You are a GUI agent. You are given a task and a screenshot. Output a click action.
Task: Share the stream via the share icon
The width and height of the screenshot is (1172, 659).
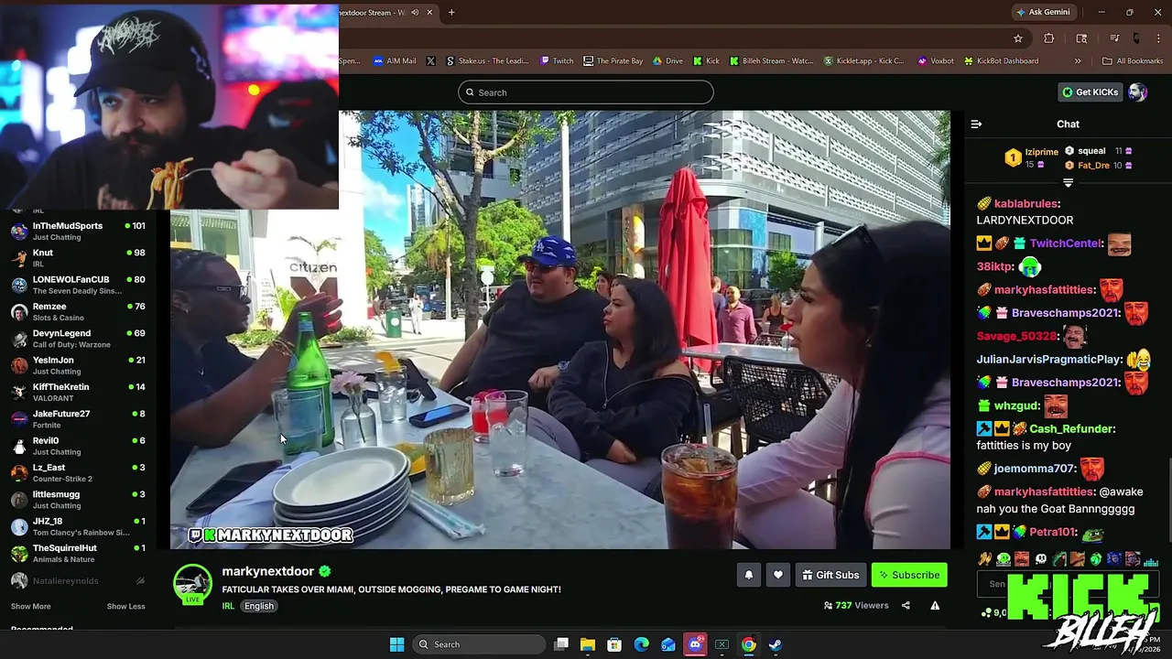tap(906, 605)
